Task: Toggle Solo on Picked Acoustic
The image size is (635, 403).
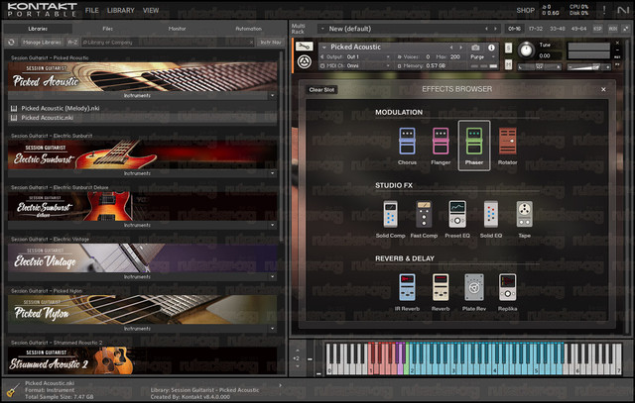Action: [x=508, y=49]
